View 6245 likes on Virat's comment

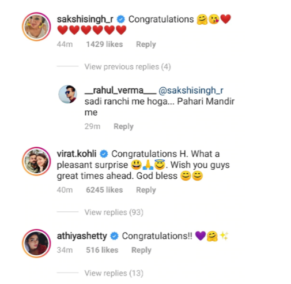104,190
